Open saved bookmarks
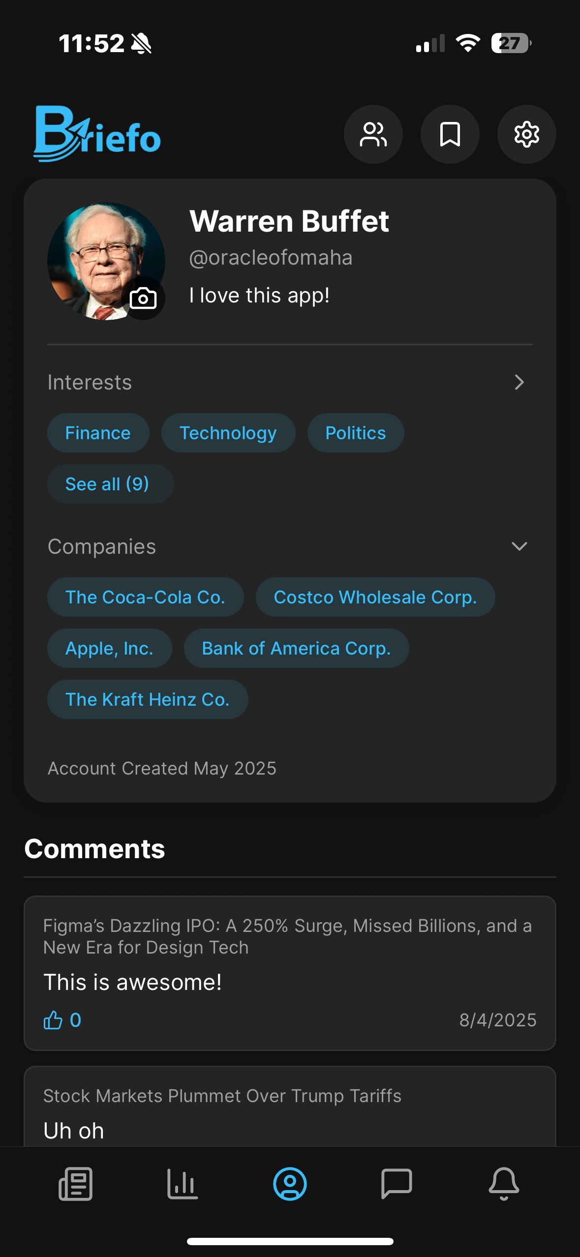Viewport: 580px width, 1257px height. coord(450,134)
